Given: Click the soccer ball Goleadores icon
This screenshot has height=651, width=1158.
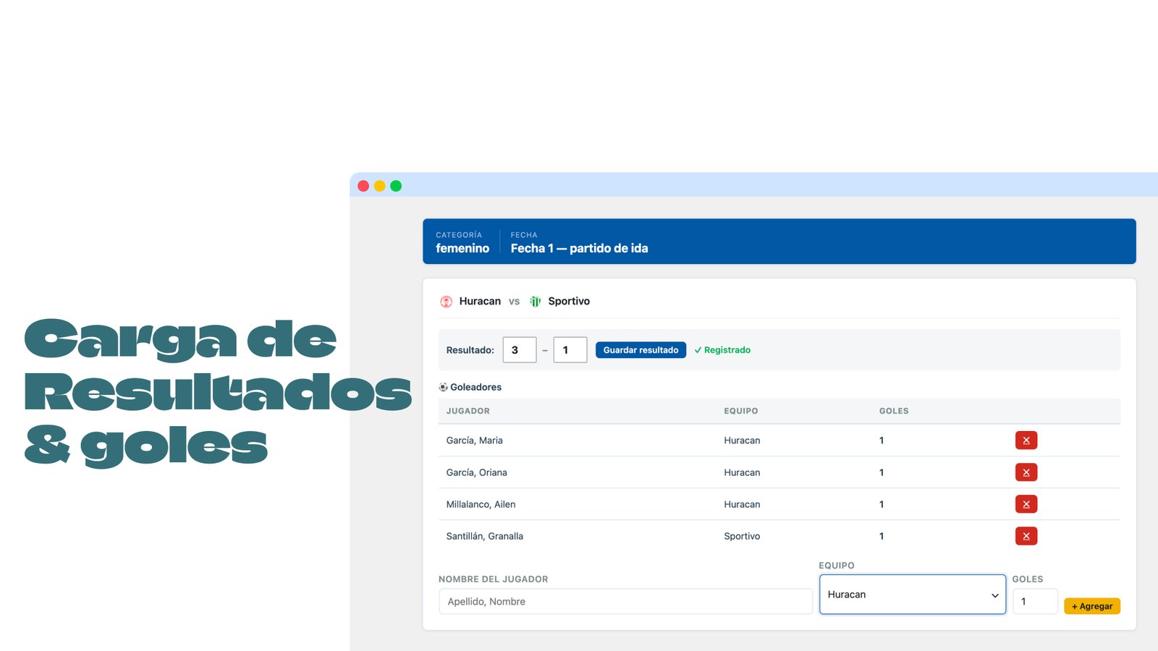Looking at the screenshot, I should coord(443,387).
